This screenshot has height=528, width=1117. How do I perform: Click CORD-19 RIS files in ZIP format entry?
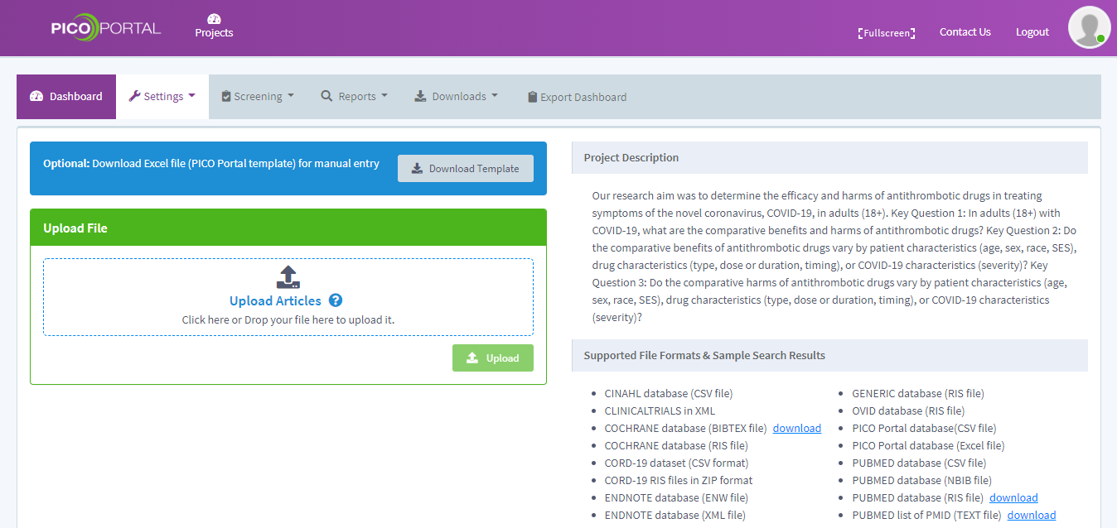coord(679,480)
